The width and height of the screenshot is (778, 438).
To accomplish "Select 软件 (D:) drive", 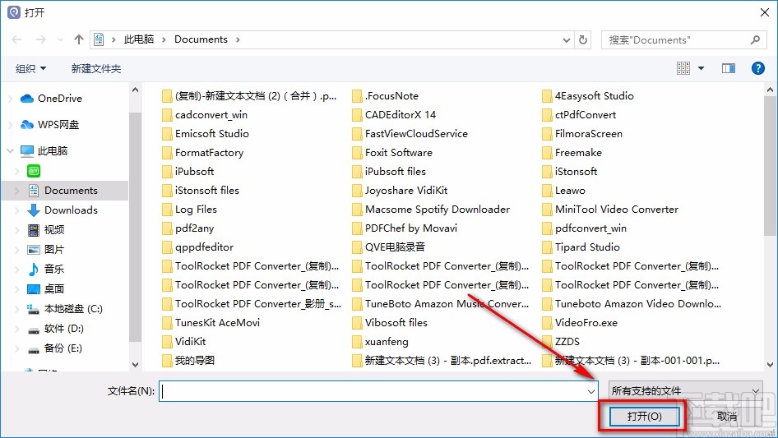I will click(55, 329).
